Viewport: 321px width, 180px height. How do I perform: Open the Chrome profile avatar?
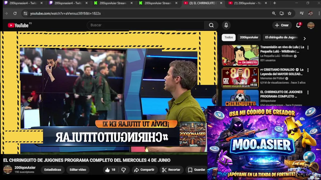(x=310, y=13)
